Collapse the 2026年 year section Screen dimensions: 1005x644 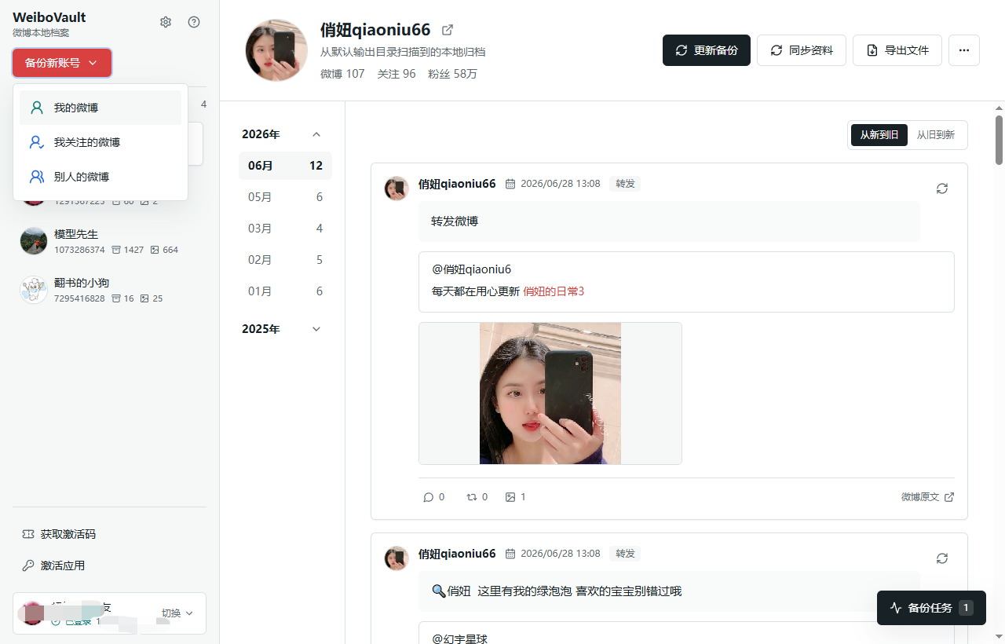pyautogui.click(x=316, y=134)
